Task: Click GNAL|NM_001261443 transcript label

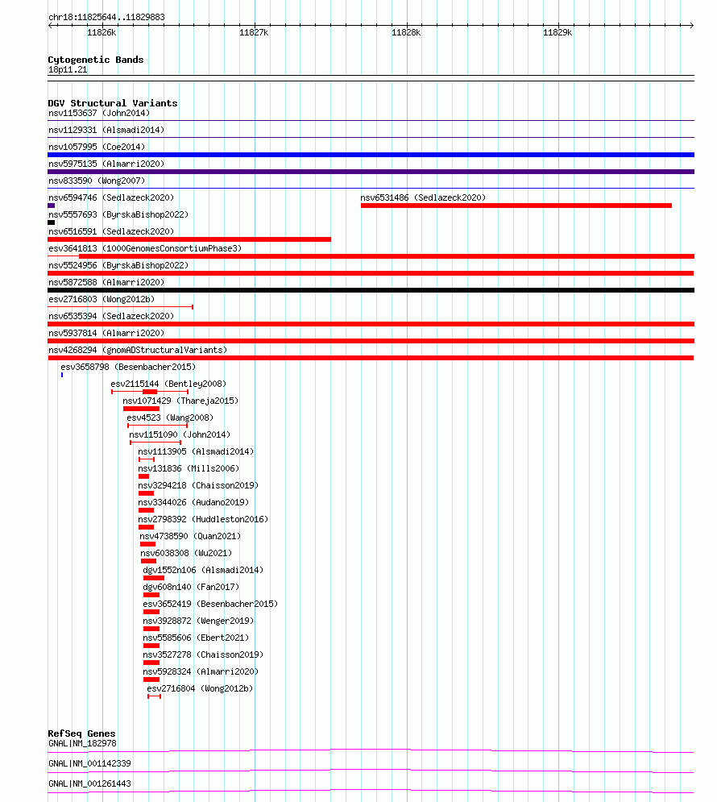Action: 89,783
